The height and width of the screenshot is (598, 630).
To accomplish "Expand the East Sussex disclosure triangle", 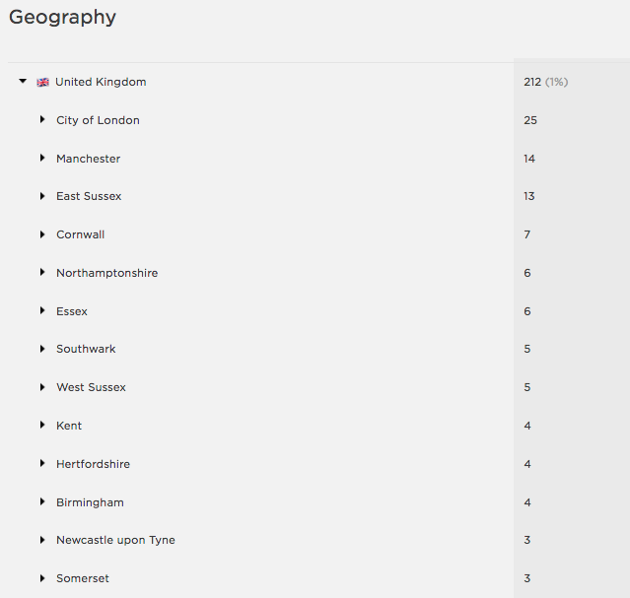I will [x=42, y=196].
